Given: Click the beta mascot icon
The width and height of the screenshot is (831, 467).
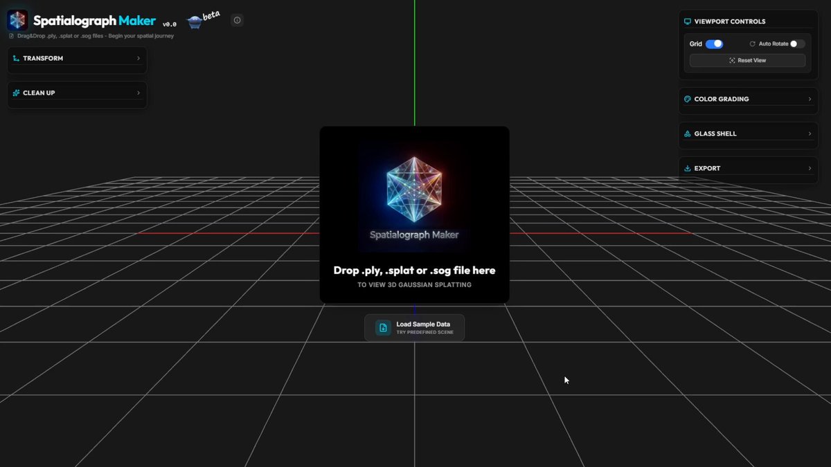Looking at the screenshot, I should pos(195,21).
